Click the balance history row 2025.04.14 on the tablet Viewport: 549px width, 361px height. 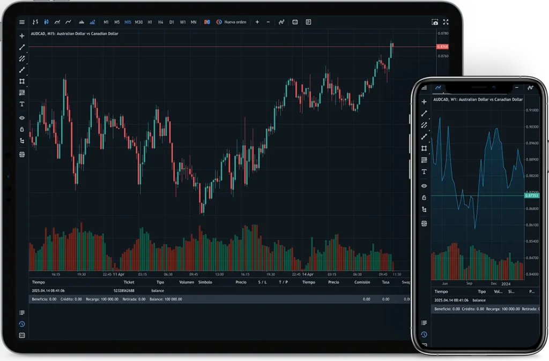(219, 291)
